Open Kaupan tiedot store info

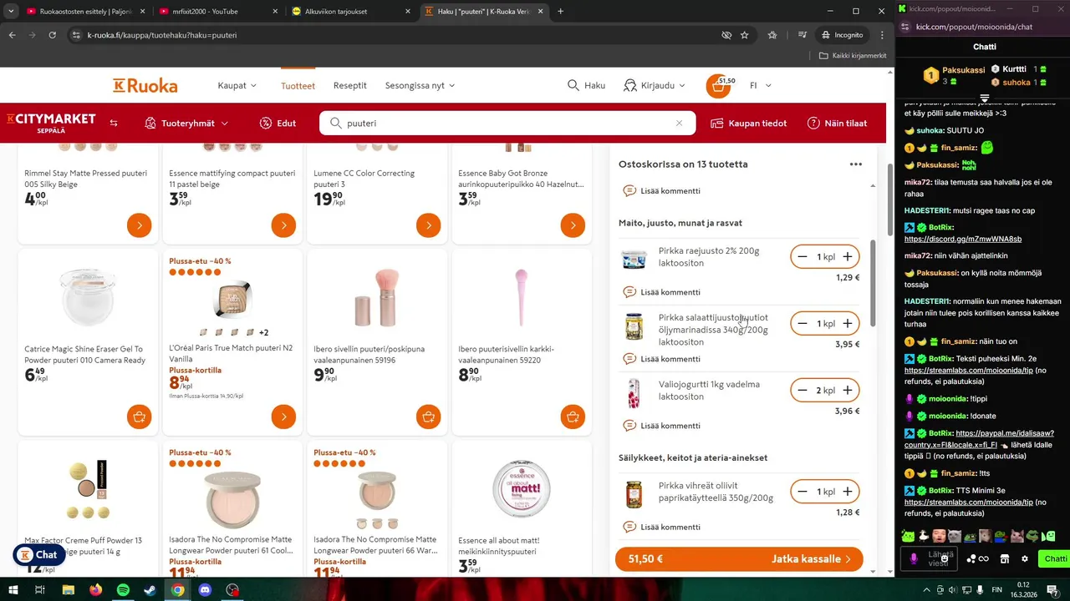point(748,123)
